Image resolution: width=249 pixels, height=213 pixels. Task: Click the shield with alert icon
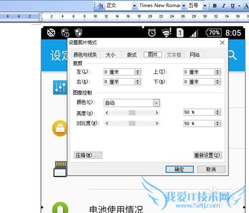point(65,32)
